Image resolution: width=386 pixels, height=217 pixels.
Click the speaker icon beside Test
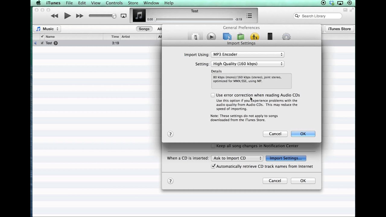(35, 43)
